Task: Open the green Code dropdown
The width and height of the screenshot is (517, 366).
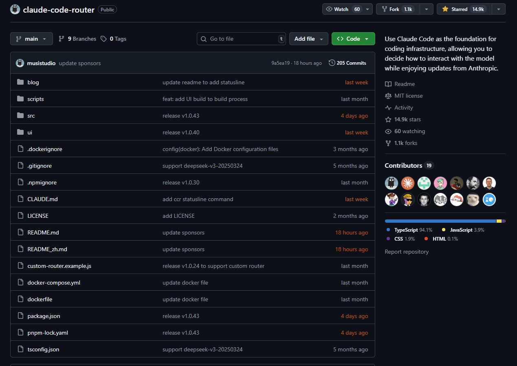Action: (x=353, y=39)
